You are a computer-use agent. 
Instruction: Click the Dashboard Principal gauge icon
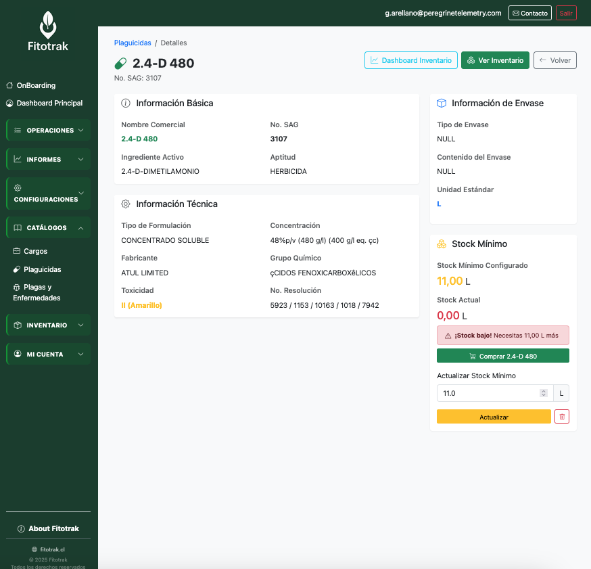tap(9, 104)
